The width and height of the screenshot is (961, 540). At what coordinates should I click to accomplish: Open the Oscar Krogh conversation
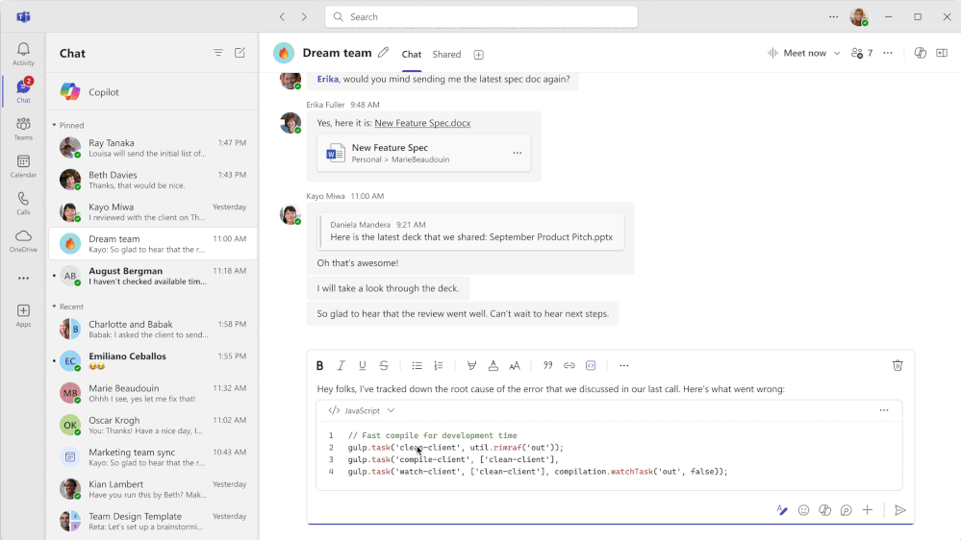153,425
